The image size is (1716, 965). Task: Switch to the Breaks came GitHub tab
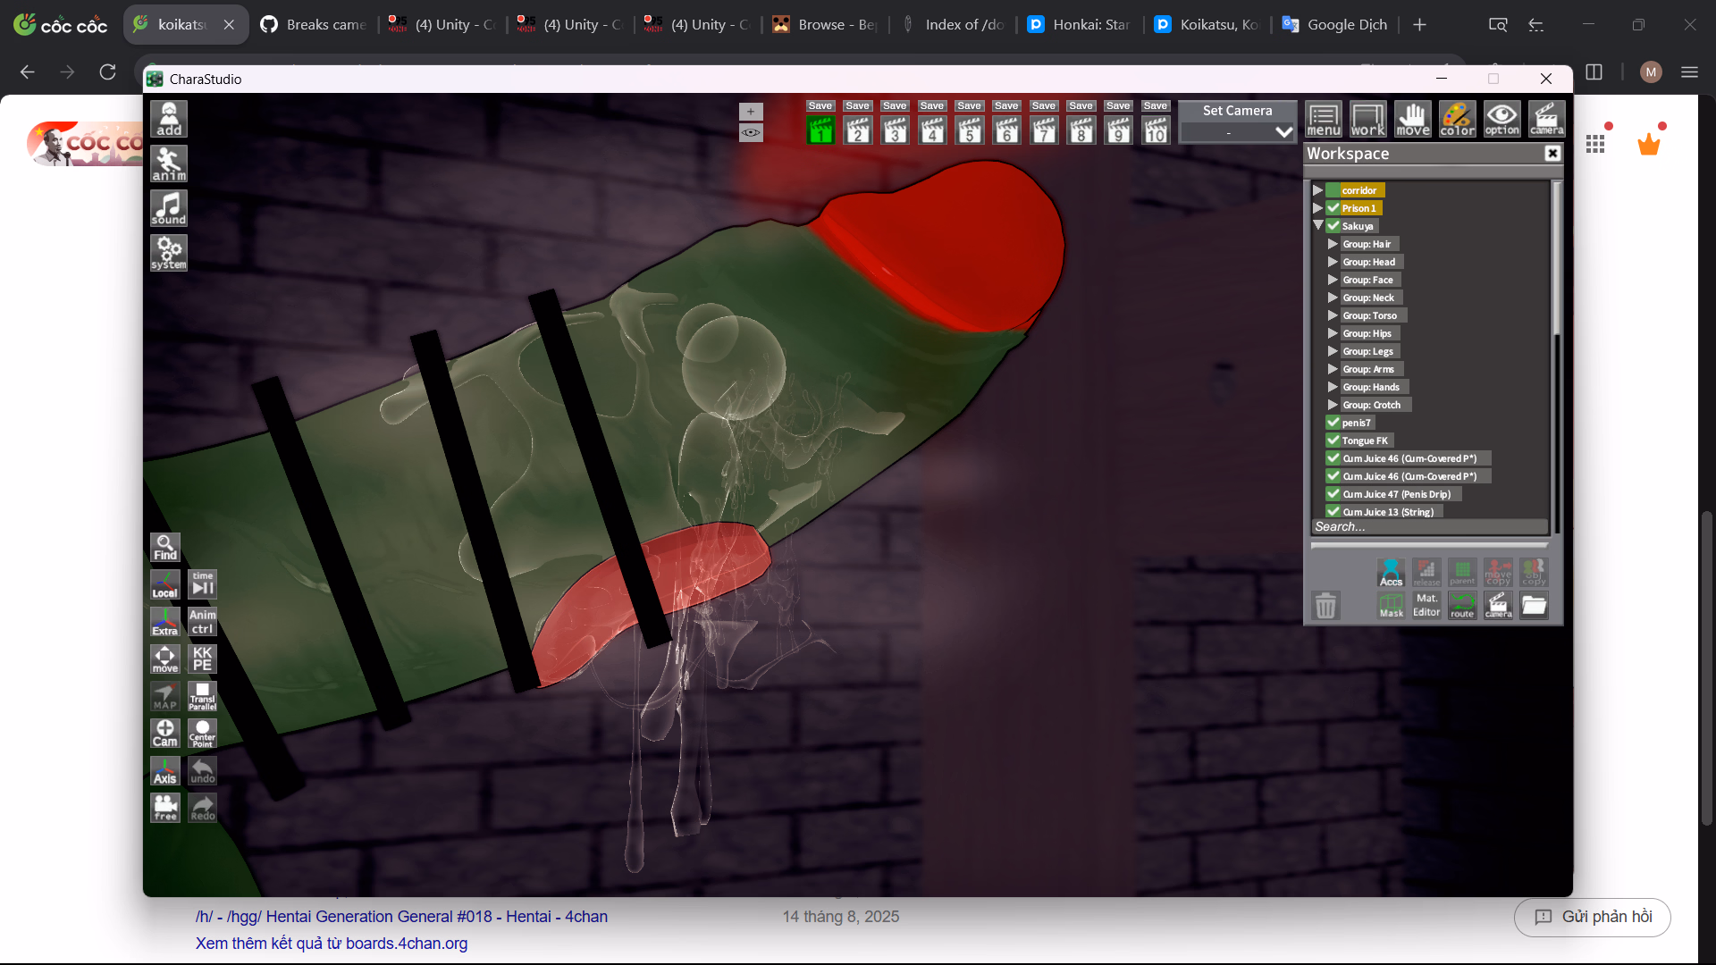315,24
